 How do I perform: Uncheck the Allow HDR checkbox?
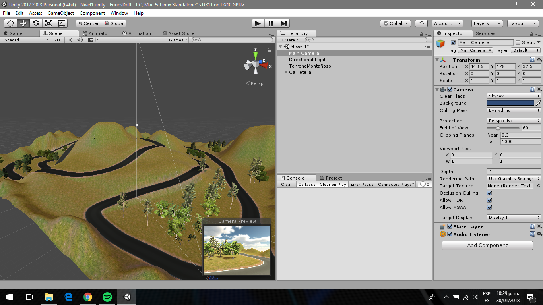coord(489,200)
